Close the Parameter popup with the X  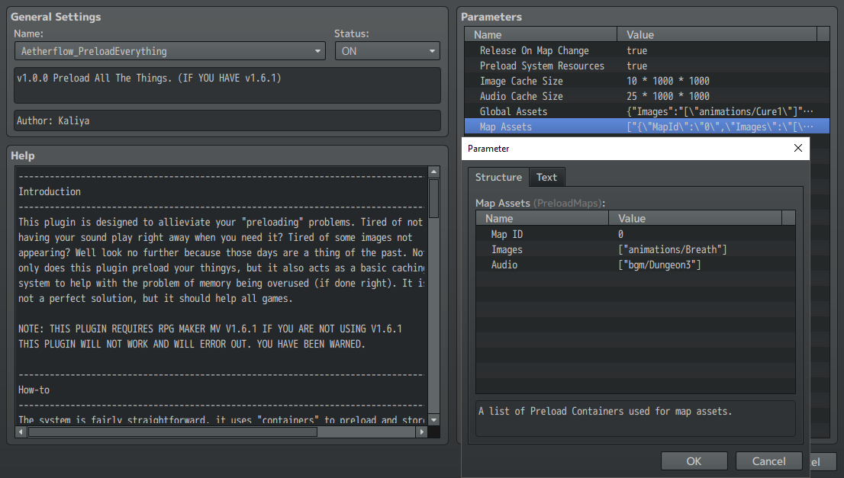coord(798,148)
